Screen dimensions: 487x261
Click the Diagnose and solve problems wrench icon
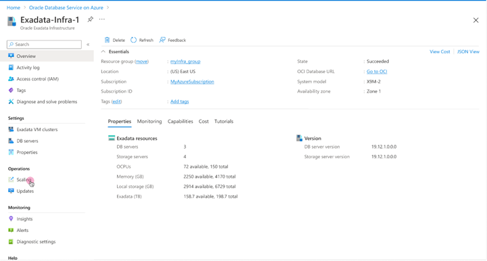[x=11, y=101]
